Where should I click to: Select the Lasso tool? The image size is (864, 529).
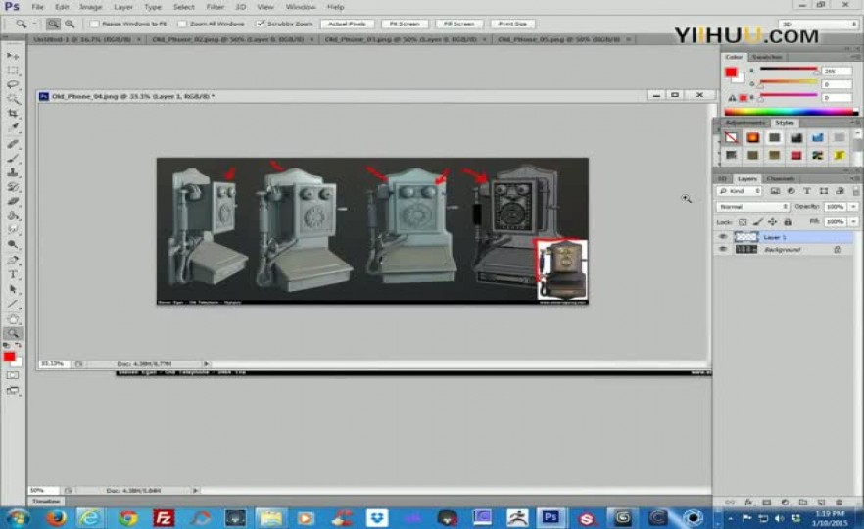[13, 85]
